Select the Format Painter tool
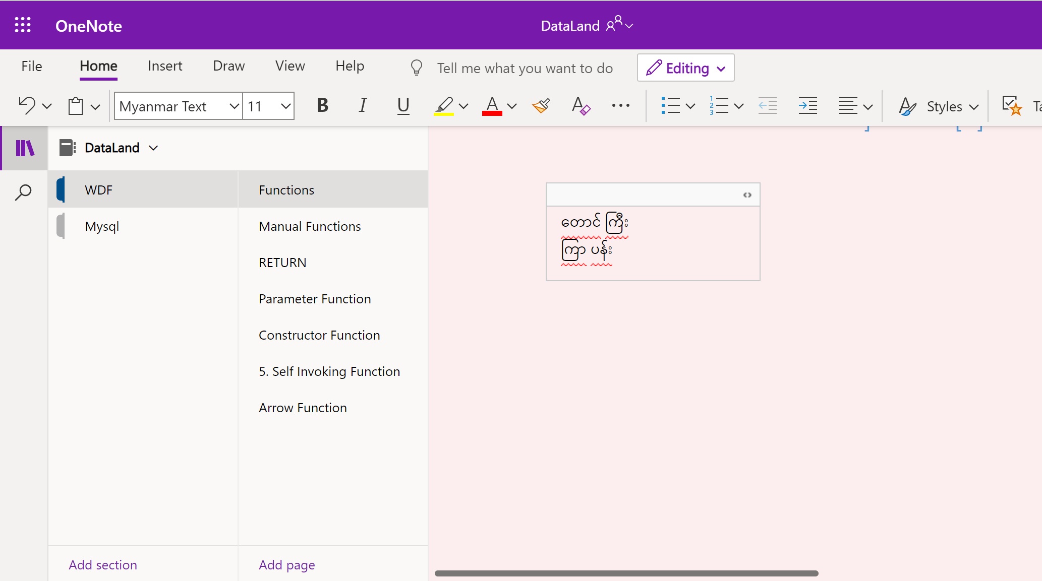The height and width of the screenshot is (581, 1042). (x=541, y=106)
